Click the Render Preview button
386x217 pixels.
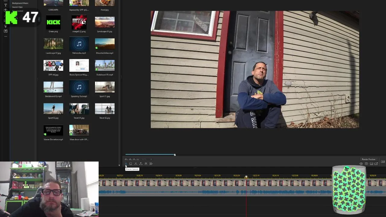tap(369, 159)
